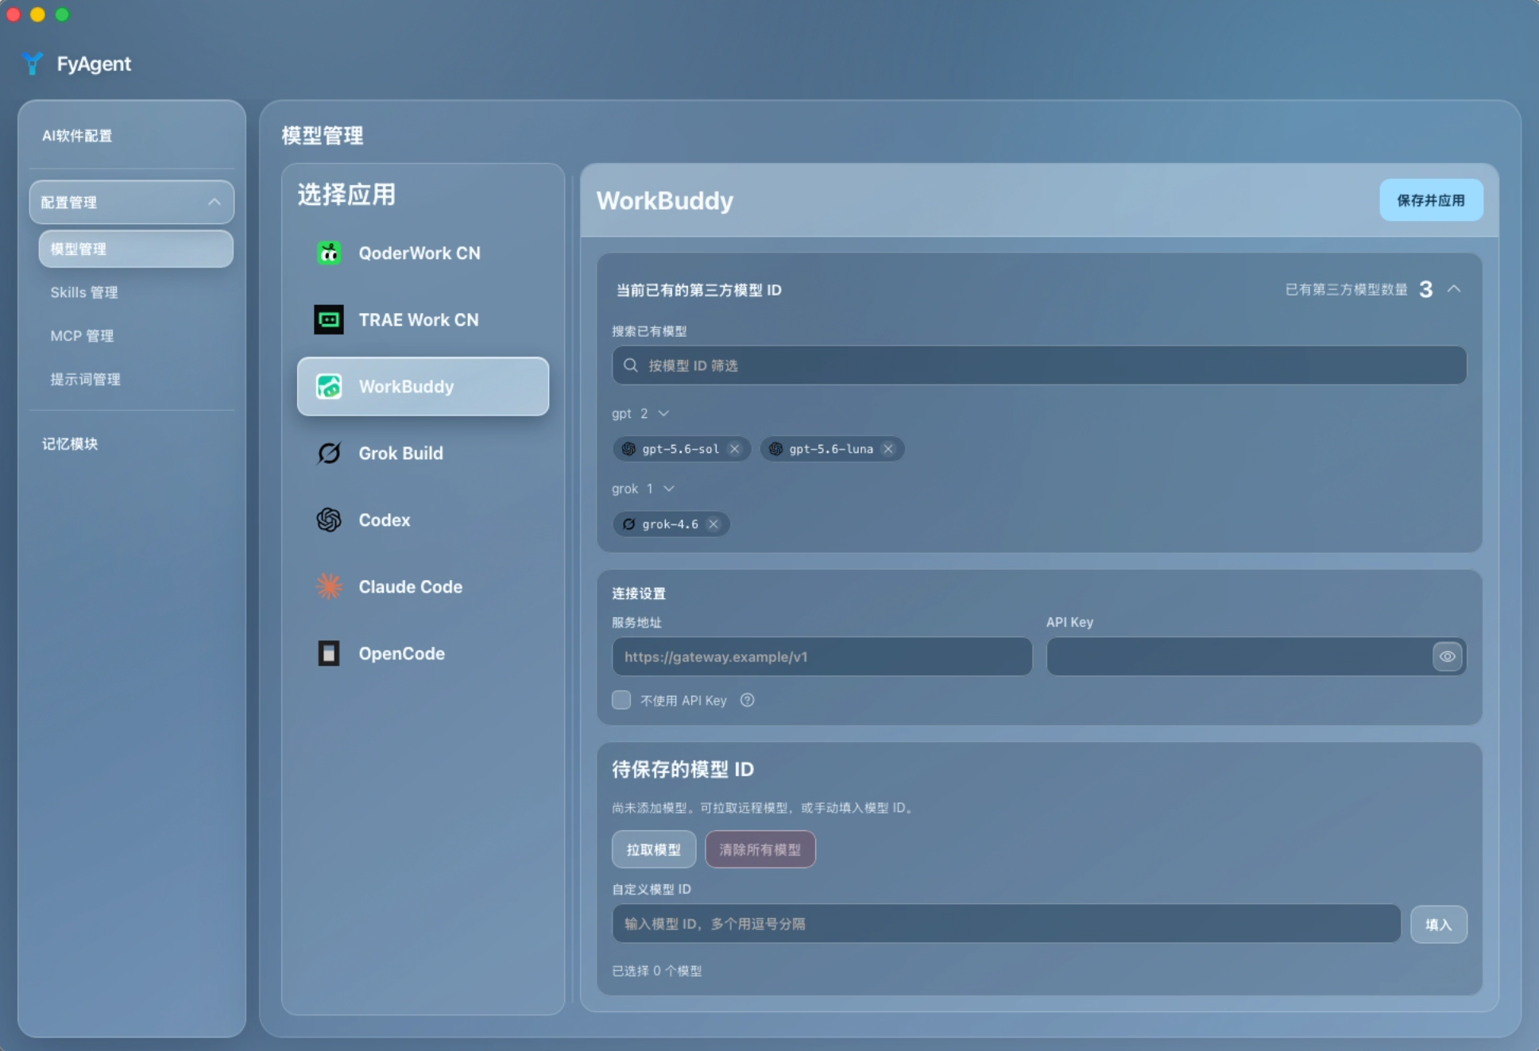Remove the gpt-5.6-luna model chip

[x=888, y=449]
